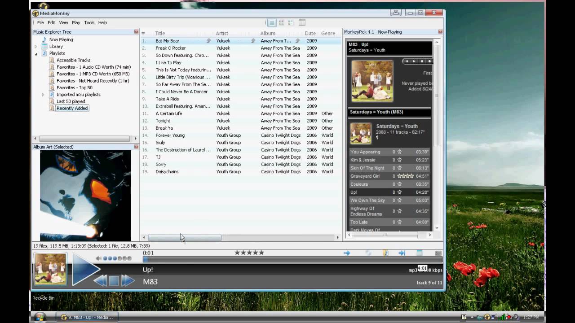The image size is (575, 323).
Task: Click the MediaMonkey taskbar button
Action: [x=87, y=317]
